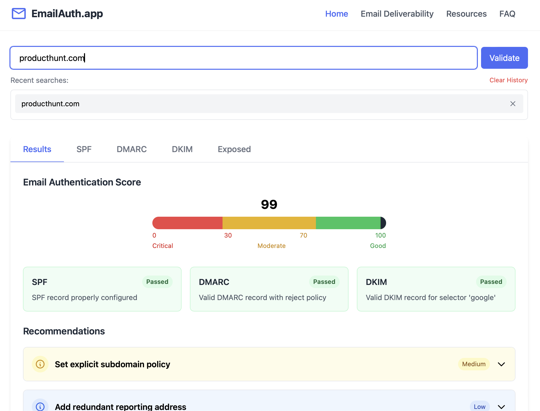The height and width of the screenshot is (411, 540).
Task: Click Clear History link
Action: pyautogui.click(x=508, y=80)
